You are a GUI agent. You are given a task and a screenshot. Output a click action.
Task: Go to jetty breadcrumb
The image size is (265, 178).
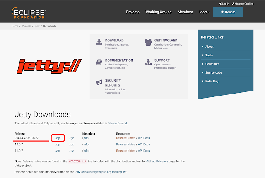pos(37,26)
